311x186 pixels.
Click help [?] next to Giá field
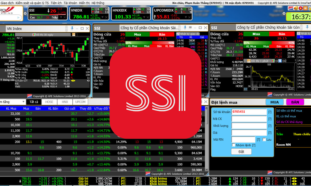270,133
